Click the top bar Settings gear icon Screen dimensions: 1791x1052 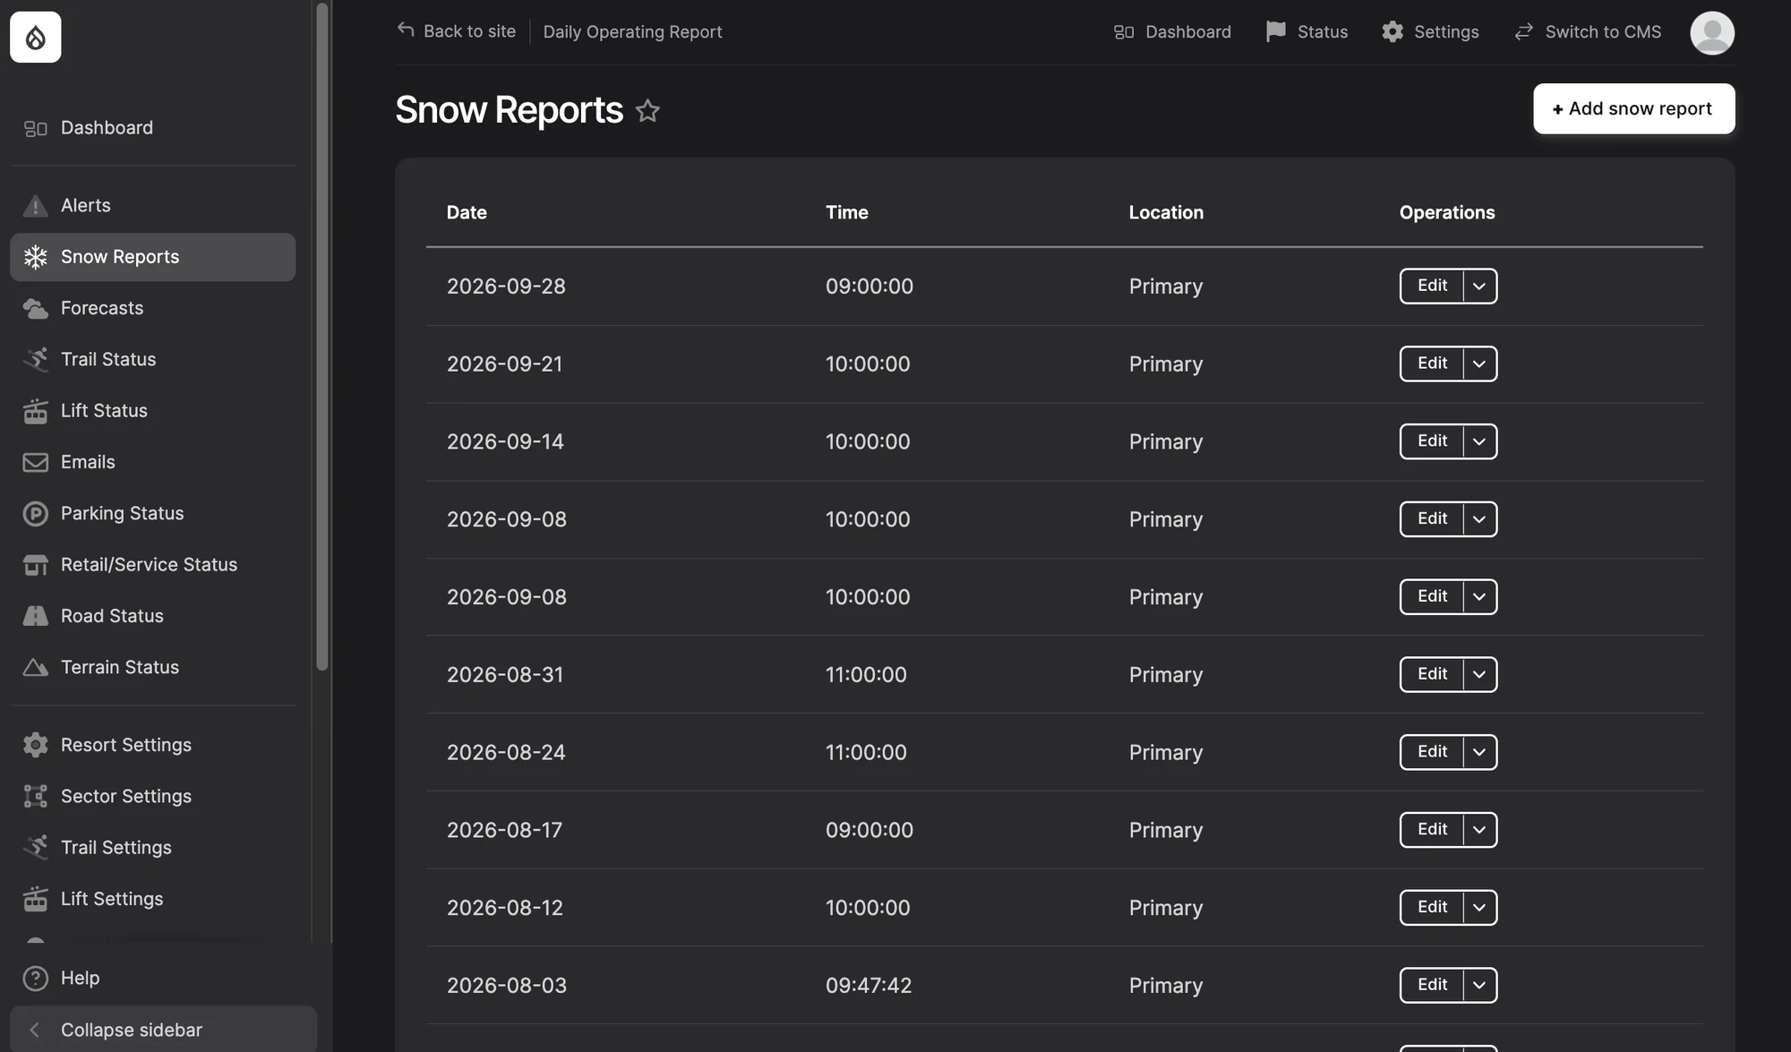(x=1393, y=32)
